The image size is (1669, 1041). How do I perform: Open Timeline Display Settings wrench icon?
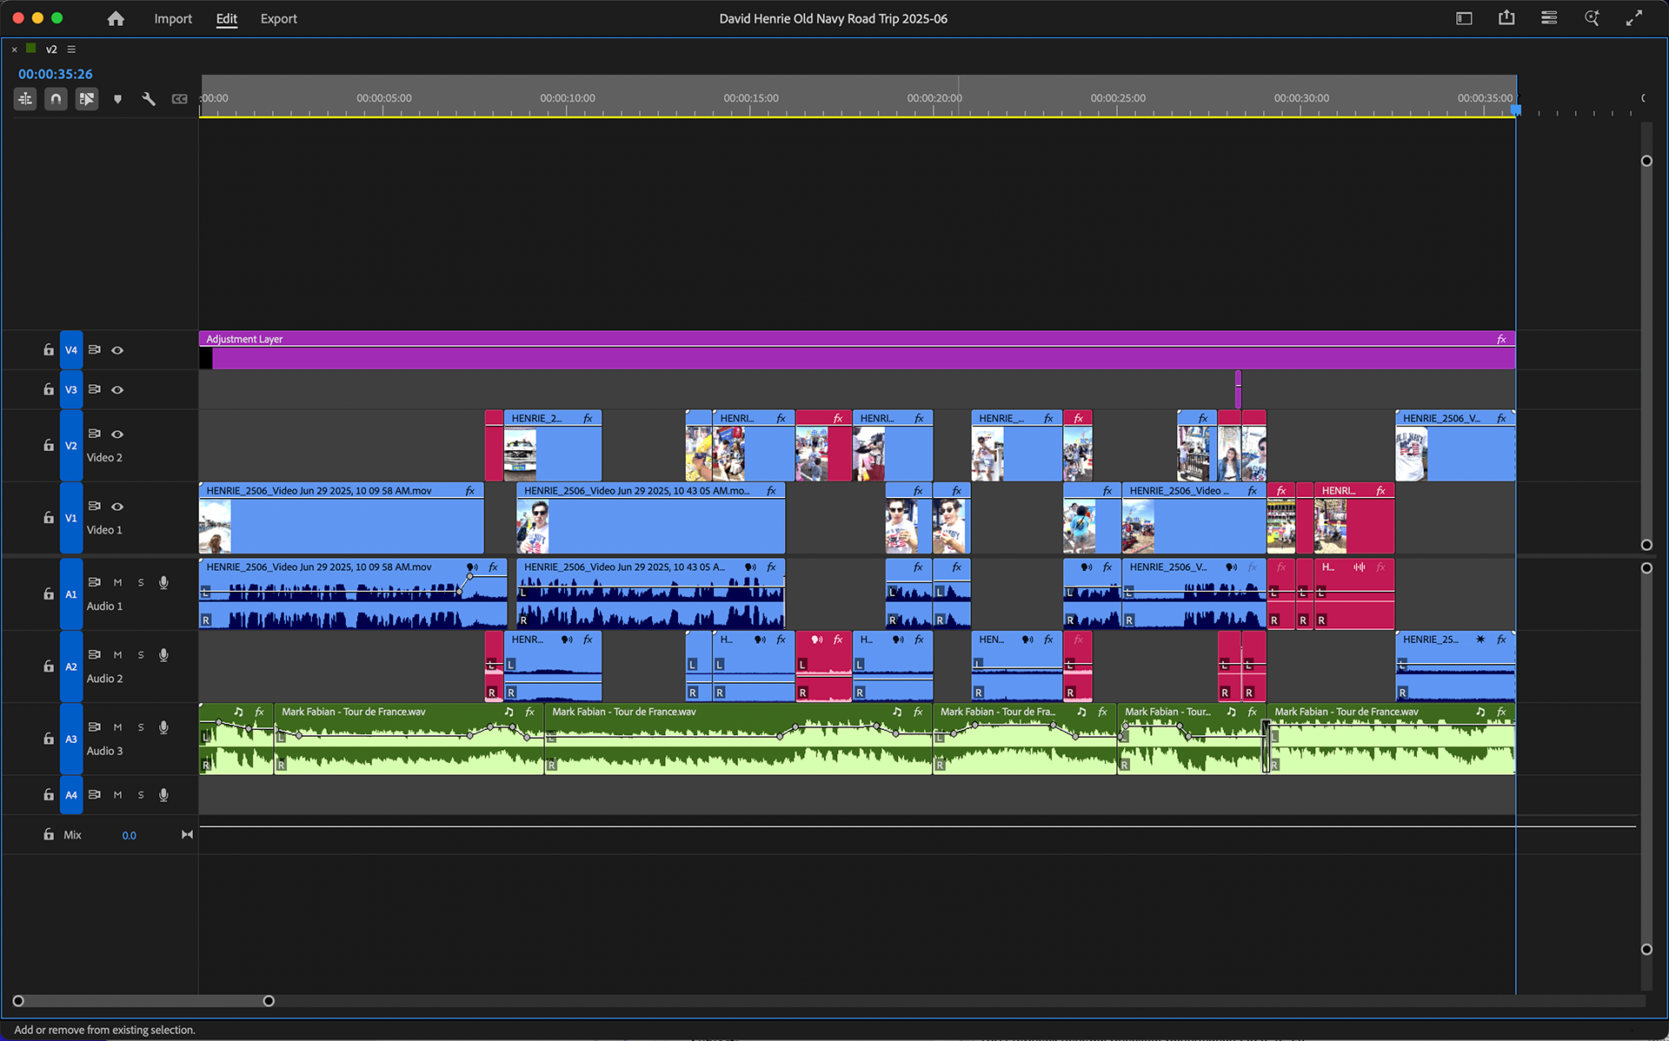pos(148,98)
